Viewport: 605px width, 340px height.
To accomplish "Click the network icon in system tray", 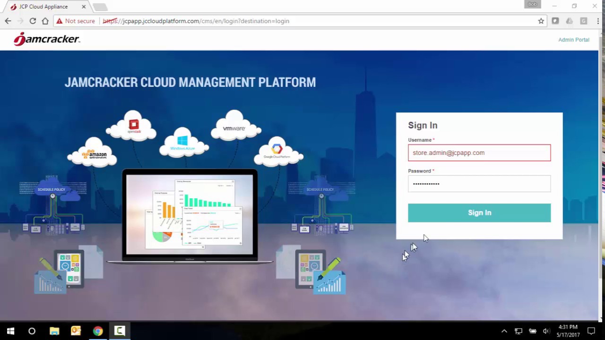I will (519, 331).
